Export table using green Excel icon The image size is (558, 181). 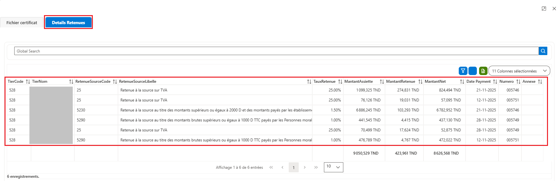pos(483,71)
